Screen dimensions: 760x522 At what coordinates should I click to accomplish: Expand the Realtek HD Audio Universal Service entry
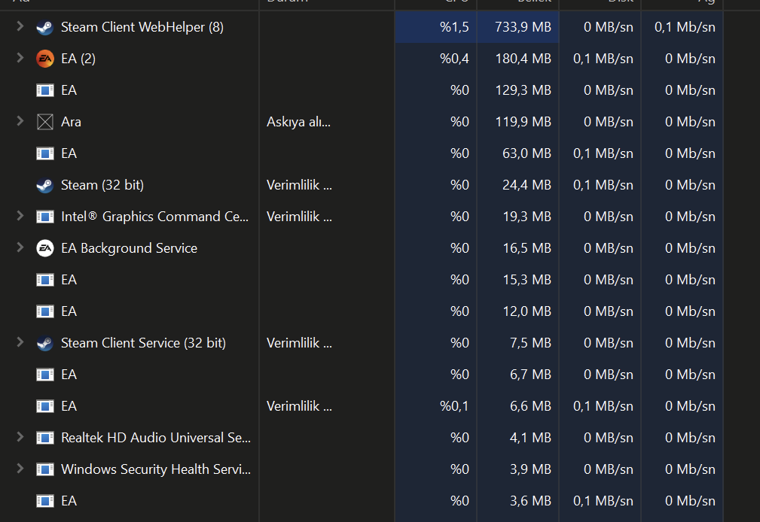(20, 437)
